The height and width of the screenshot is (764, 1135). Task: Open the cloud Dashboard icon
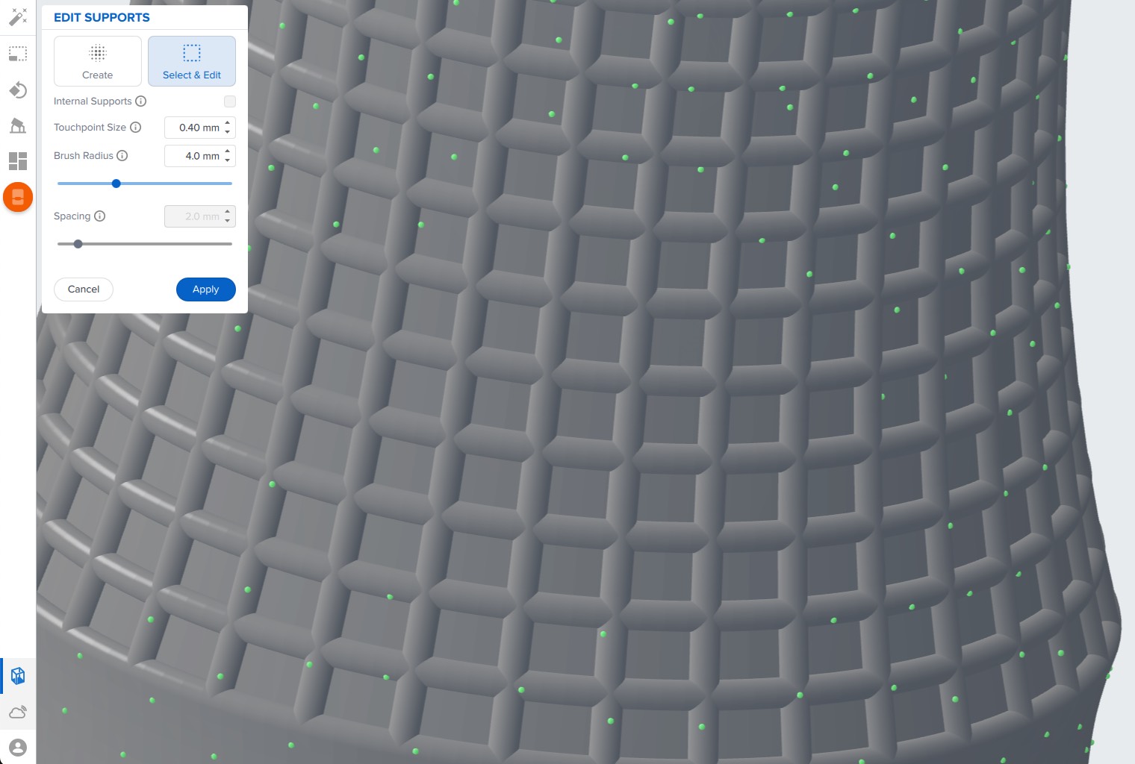point(18,712)
